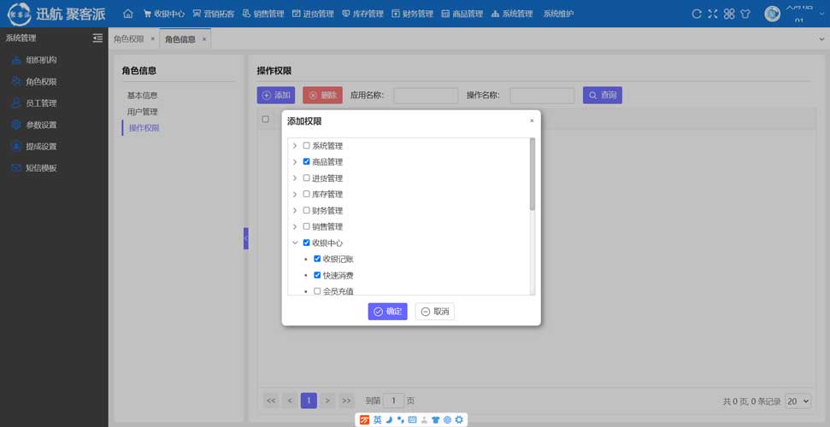Click the 取消 button in the dialog
Viewport: 830px width, 427px height.
coord(434,312)
